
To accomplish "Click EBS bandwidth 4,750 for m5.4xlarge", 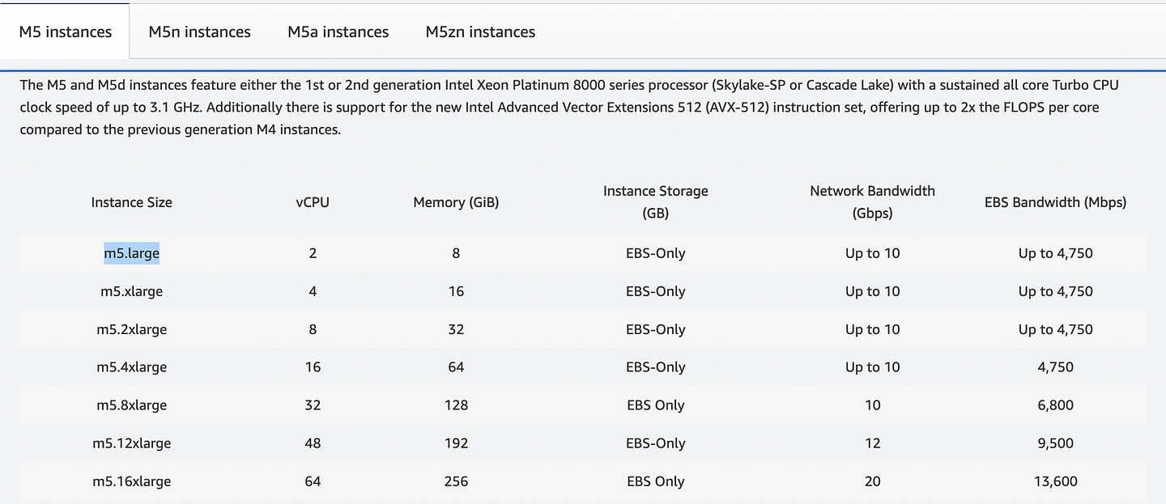I will pyautogui.click(x=1055, y=367).
